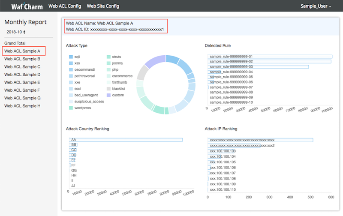
Task: Select Web ACL Sample A report
Action: (22, 51)
